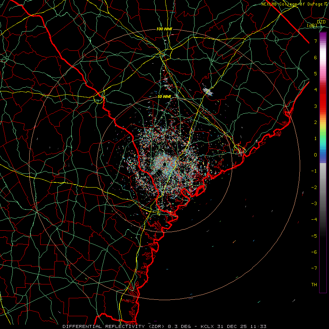The width and height of the screenshot is (329, 329).
Task: Select the 4 value on the color scale
Action: tap(315, 90)
